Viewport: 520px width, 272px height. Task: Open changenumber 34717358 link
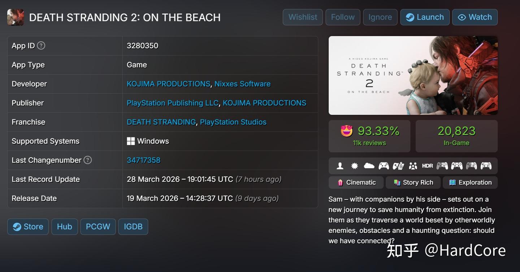tap(143, 160)
